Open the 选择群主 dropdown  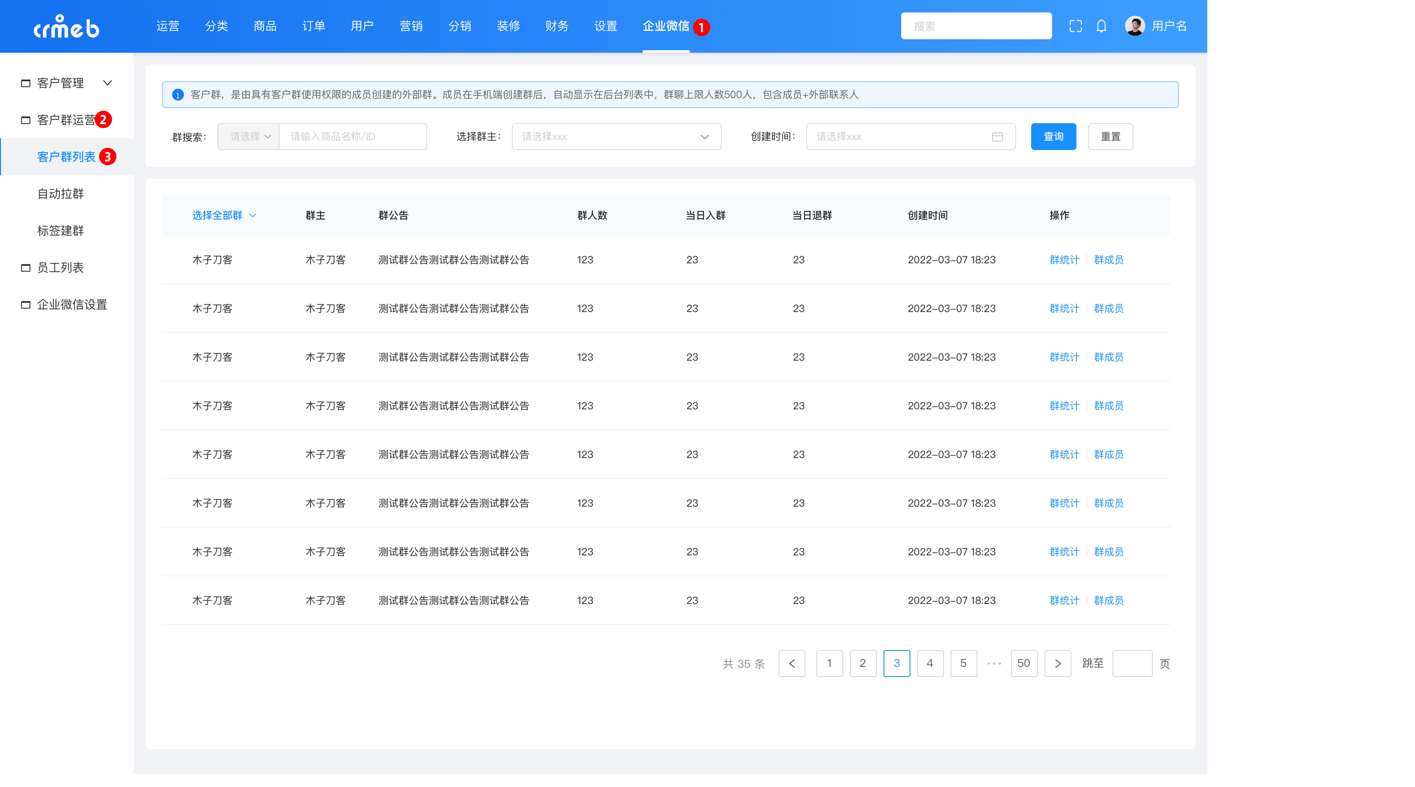tap(616, 136)
